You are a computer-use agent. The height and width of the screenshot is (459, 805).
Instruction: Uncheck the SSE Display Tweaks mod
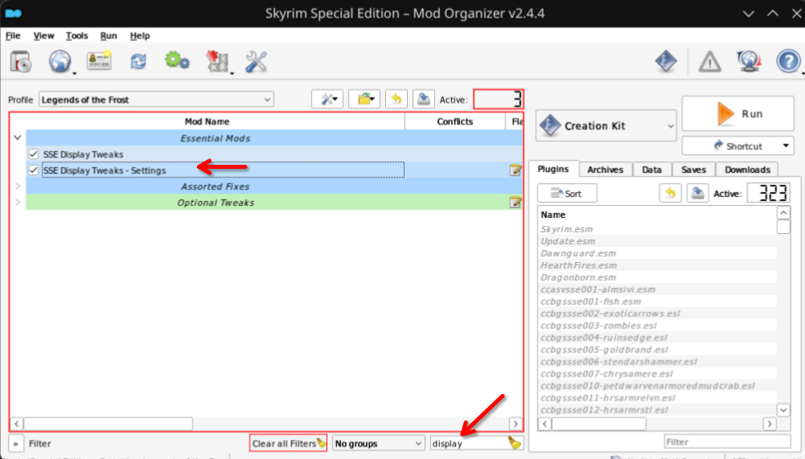(33, 154)
